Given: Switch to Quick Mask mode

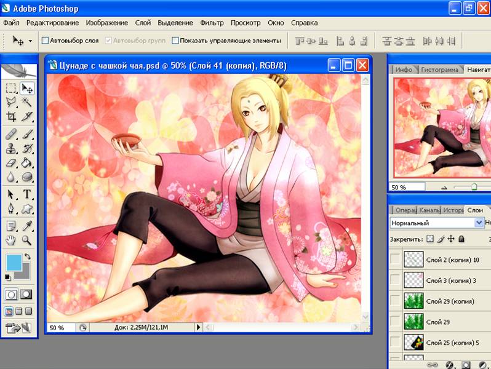Looking at the screenshot, I should click(x=26, y=294).
